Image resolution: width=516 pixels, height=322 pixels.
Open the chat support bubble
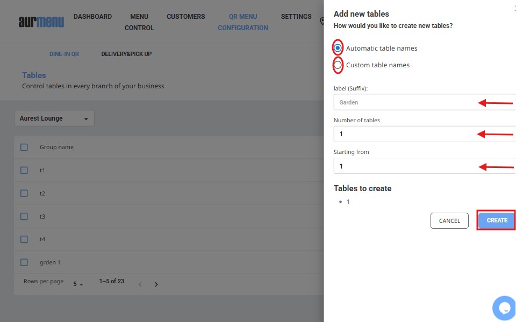coord(504,308)
